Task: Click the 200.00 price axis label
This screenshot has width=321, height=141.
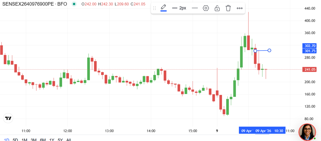Action: tap(309, 82)
